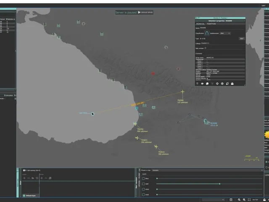The width and height of the screenshot is (269, 202).
Task: Open the Filters vertical tab
Action: tap(139, 175)
